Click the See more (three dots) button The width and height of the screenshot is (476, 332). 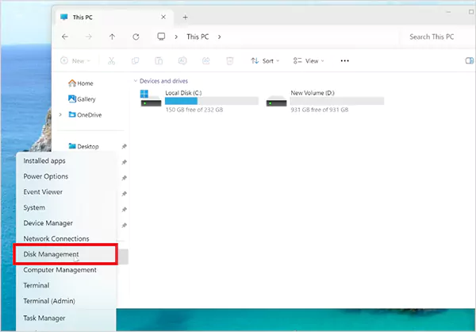pyautogui.click(x=344, y=60)
